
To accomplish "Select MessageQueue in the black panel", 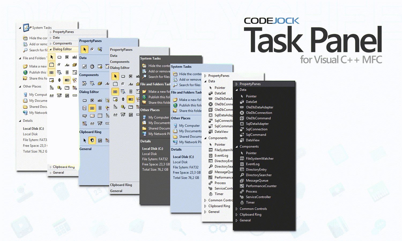I will [254, 180].
